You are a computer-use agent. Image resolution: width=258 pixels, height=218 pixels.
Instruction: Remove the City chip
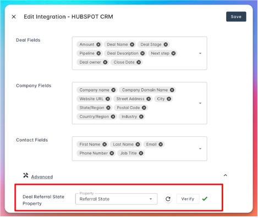[169, 99]
